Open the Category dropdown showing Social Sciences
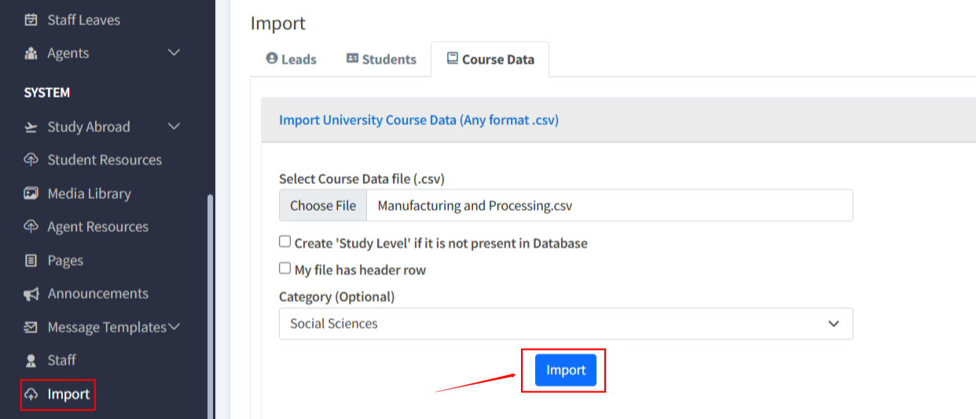976x419 pixels. coord(566,324)
